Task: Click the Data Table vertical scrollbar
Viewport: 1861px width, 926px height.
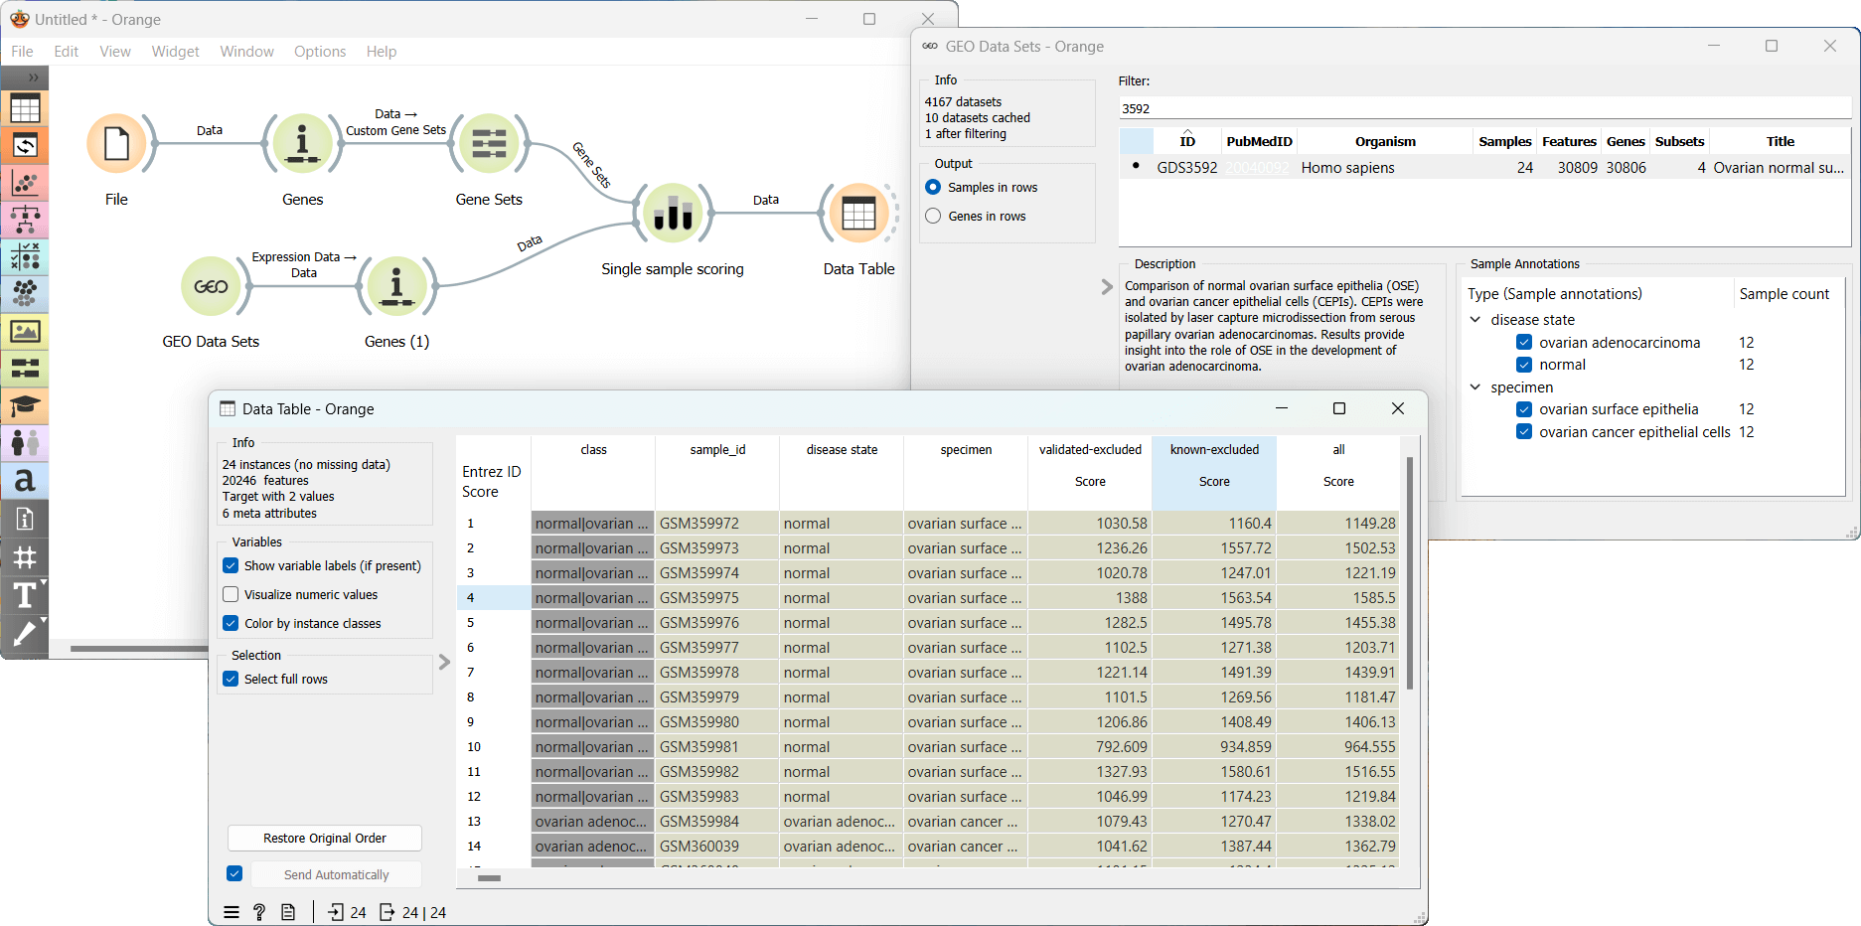Action: pos(1410,573)
